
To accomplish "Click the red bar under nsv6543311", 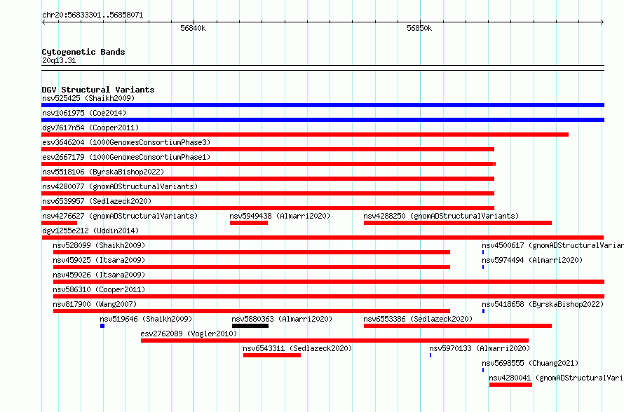I will pos(272,355).
